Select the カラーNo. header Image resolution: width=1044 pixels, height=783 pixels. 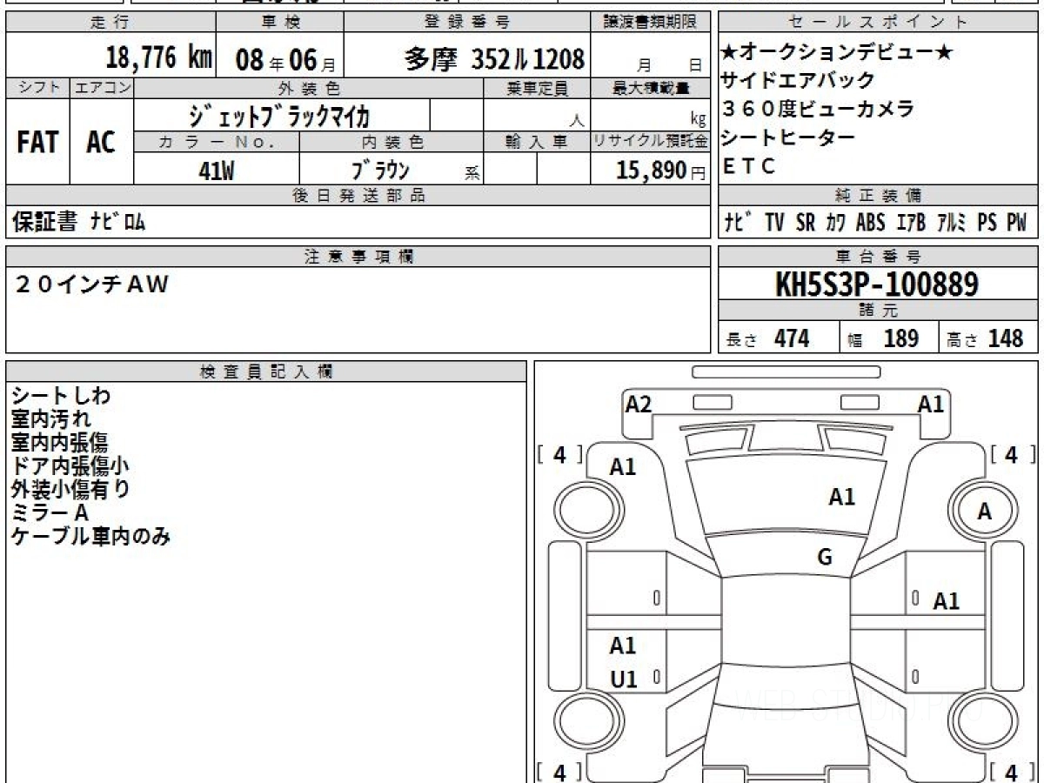pos(217,141)
